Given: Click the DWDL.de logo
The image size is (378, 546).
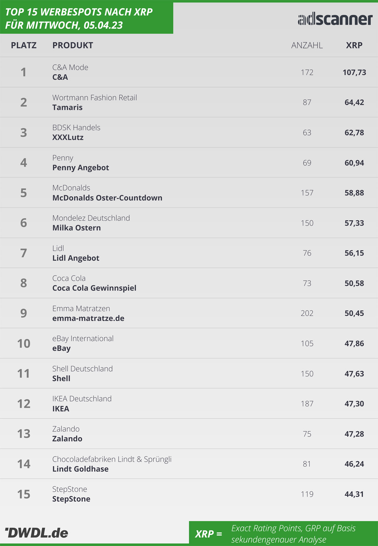Looking at the screenshot, I should point(37,533).
